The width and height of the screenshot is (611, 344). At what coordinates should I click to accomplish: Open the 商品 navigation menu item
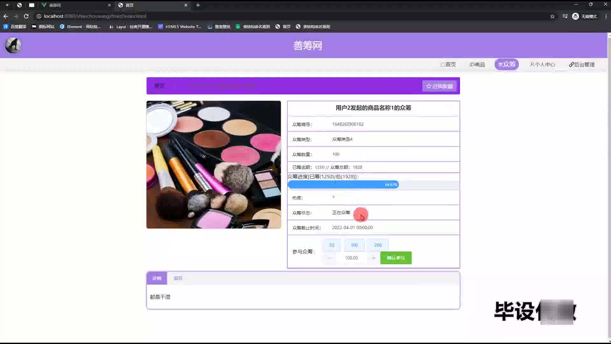(x=477, y=65)
